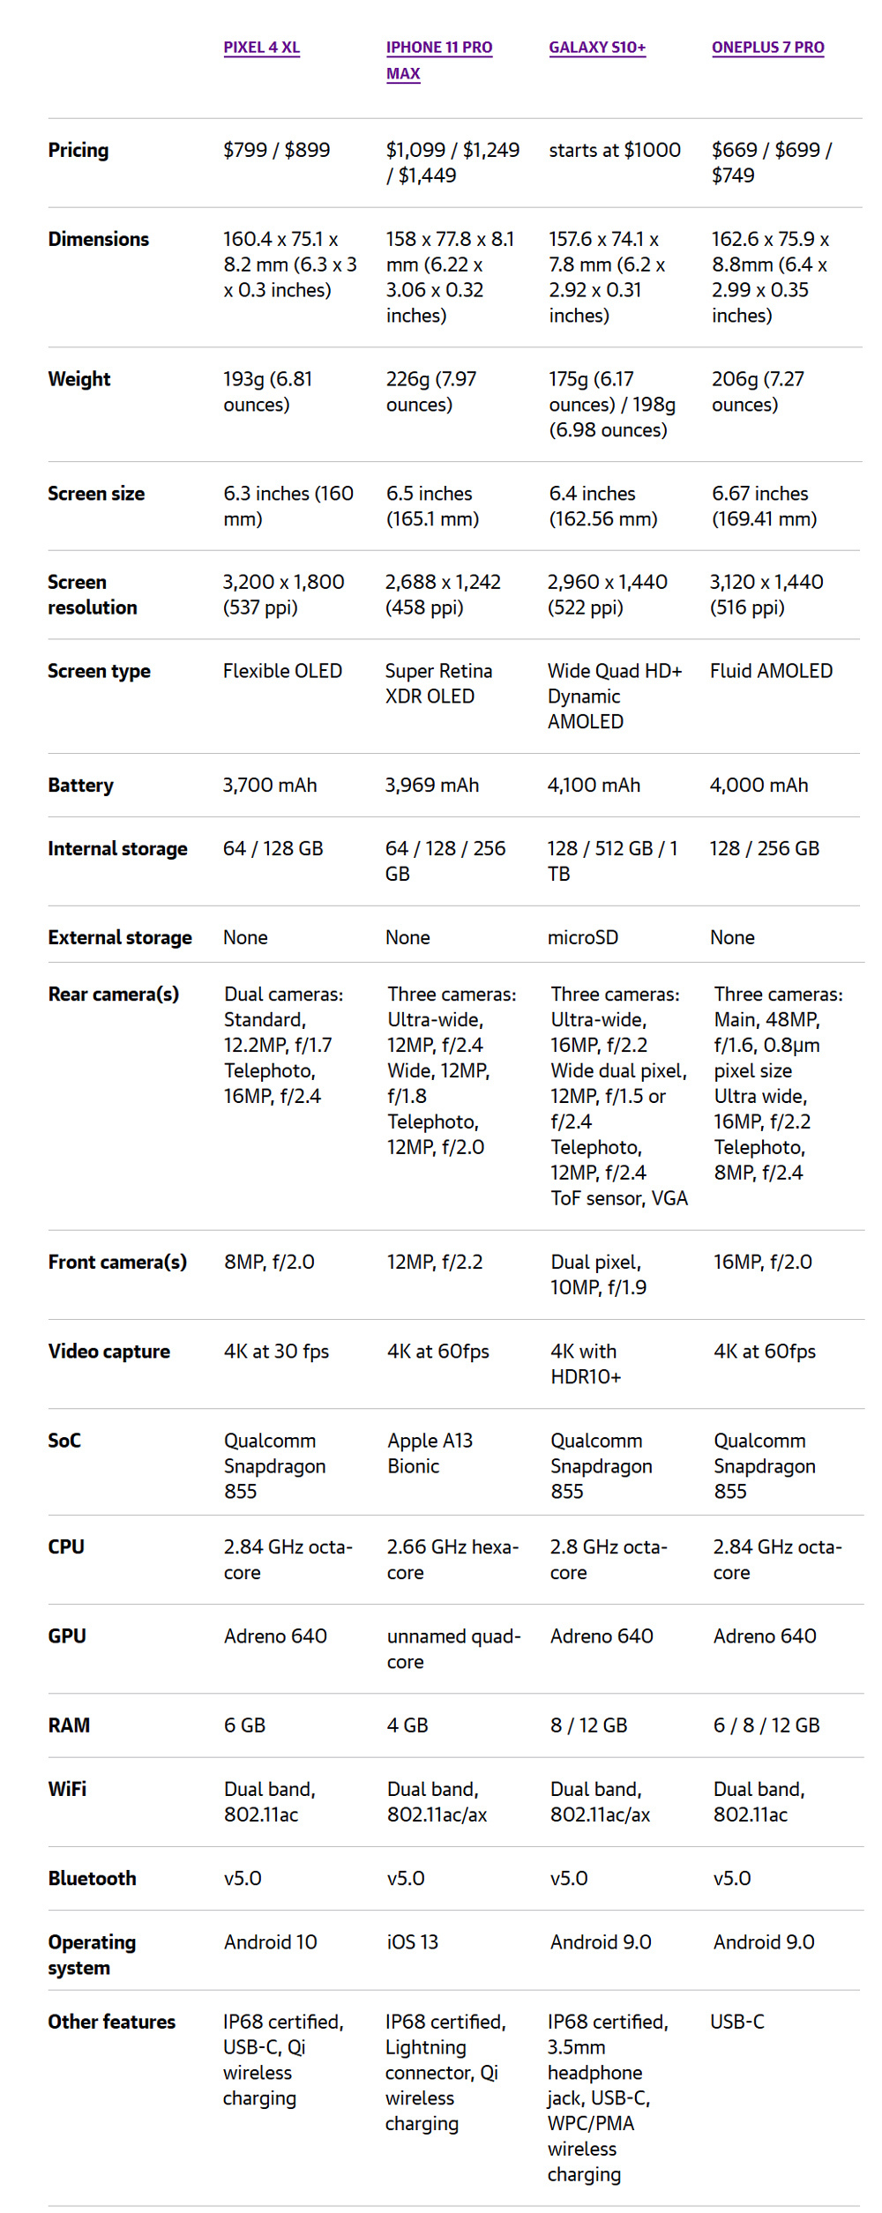Click the OnePlus 7 Pro link

(x=767, y=48)
